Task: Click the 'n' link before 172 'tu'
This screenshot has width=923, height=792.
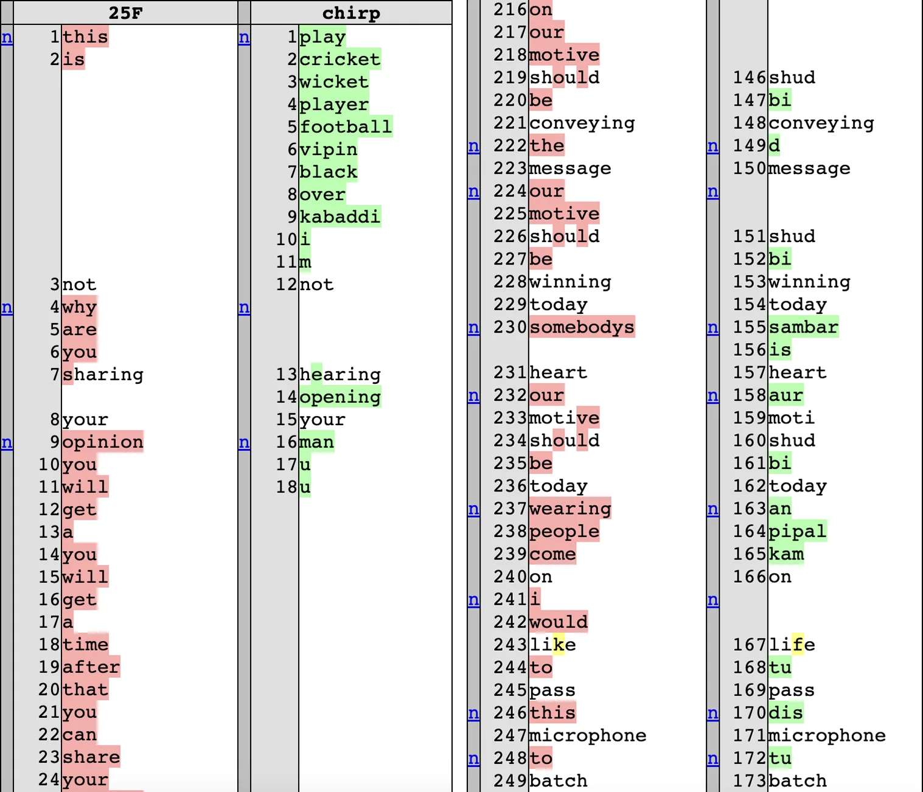Action: click(x=712, y=759)
